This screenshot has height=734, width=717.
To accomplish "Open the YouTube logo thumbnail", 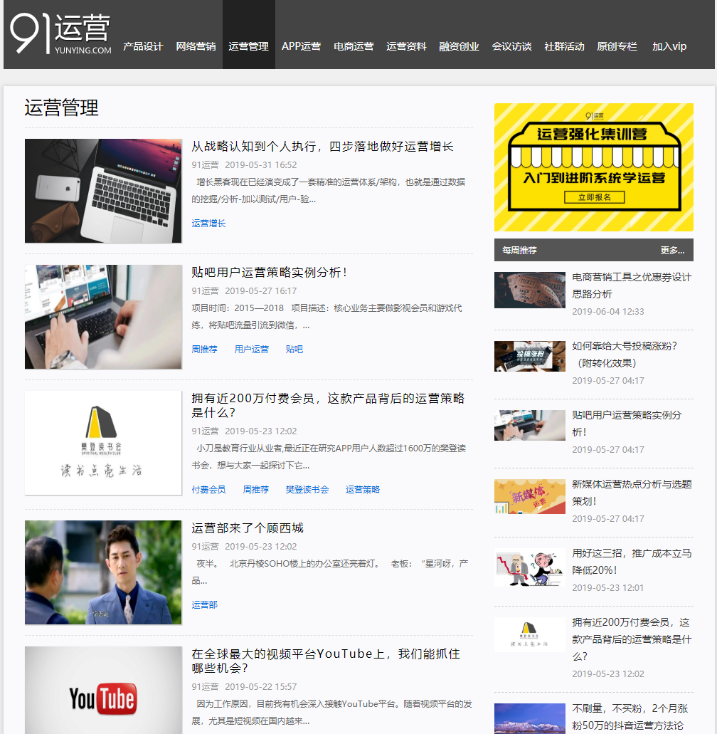I will [x=103, y=690].
